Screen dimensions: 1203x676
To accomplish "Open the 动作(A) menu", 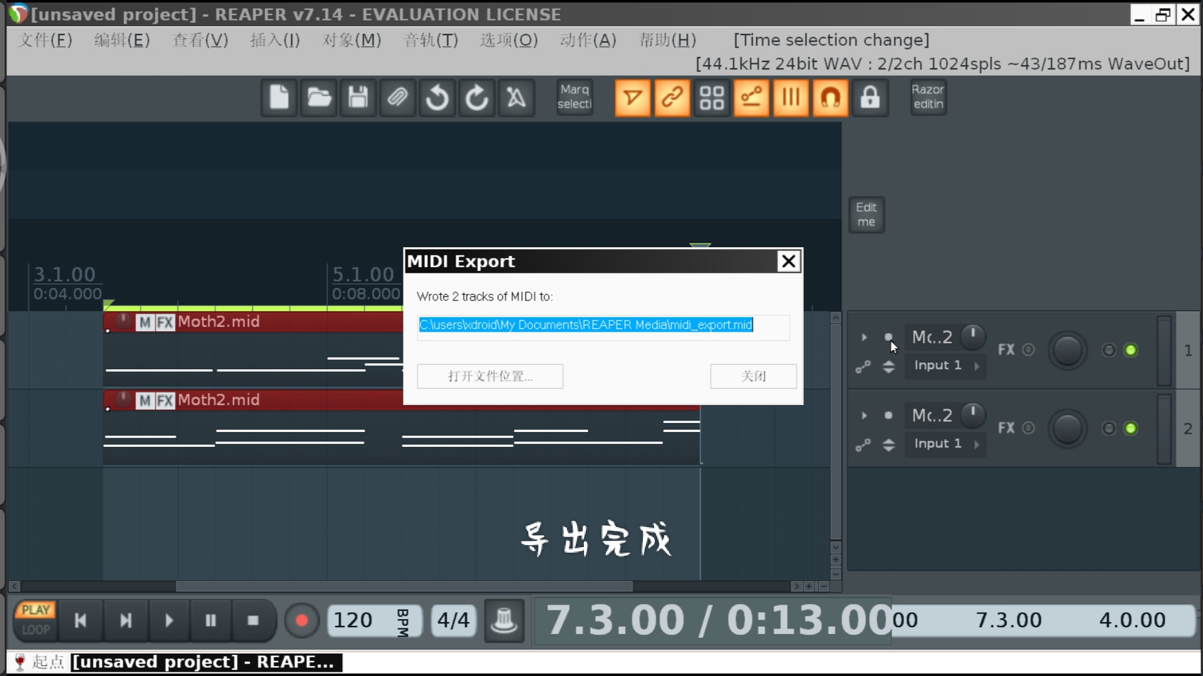I will pos(588,40).
